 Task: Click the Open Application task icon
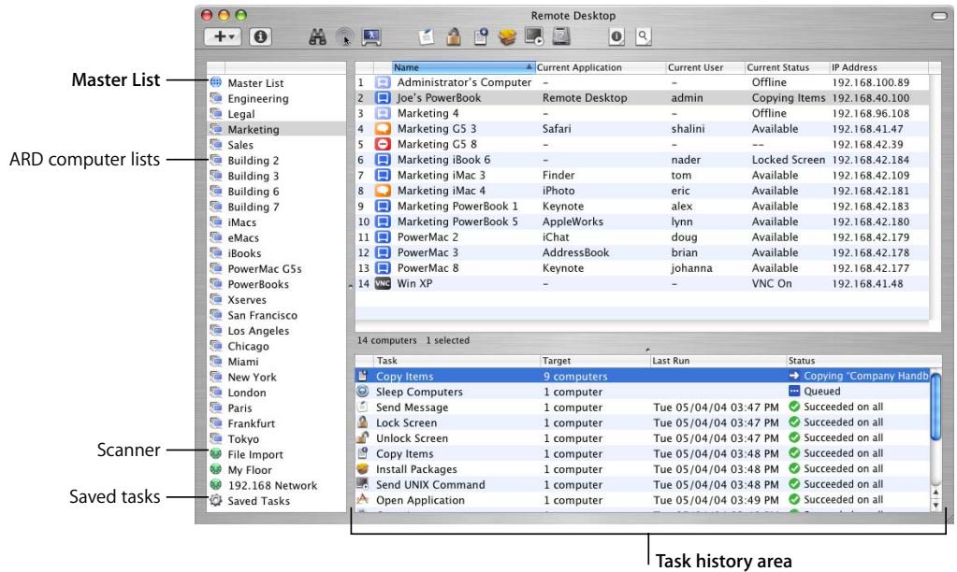[363, 500]
